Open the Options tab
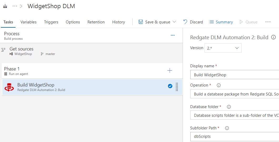279x142 pixels. pos(73,22)
